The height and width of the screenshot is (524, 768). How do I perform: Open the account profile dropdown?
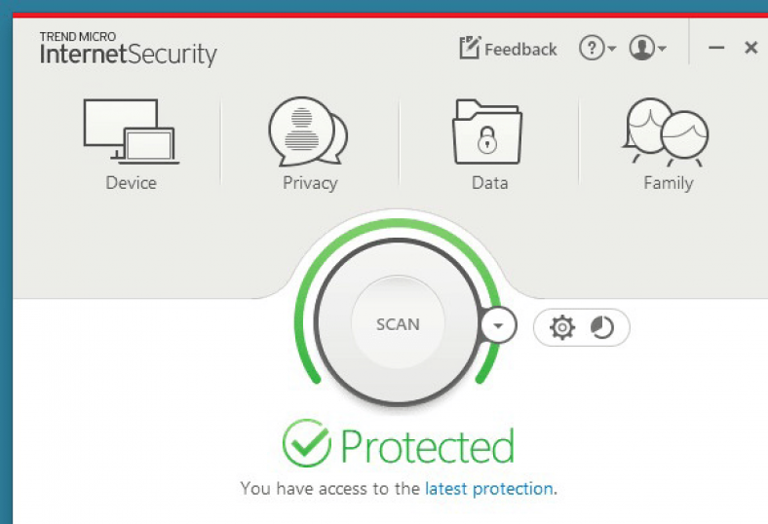(647, 48)
